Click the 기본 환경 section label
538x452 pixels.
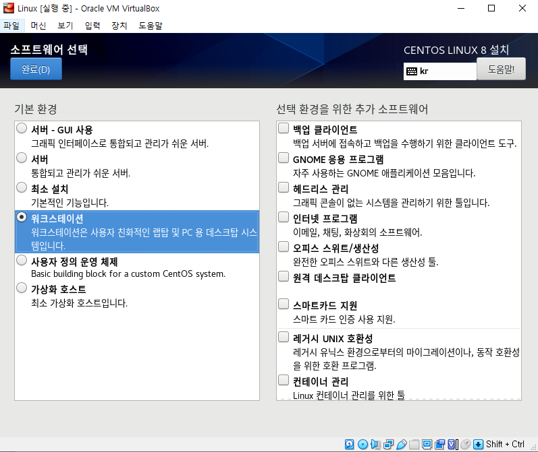point(36,109)
